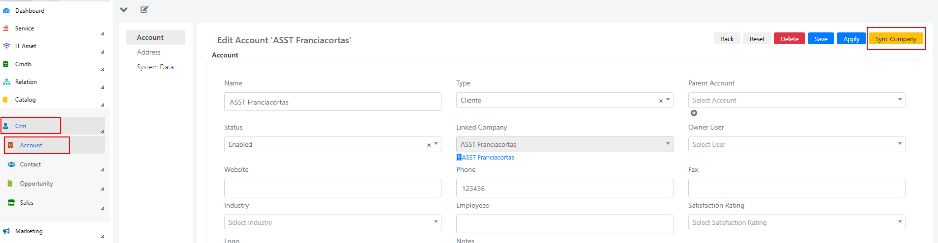The image size is (938, 243).
Task: Open the Owner User dropdown
Action: (796, 144)
